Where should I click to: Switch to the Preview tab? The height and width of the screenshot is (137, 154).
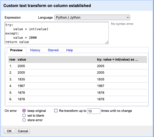click(x=16, y=50)
